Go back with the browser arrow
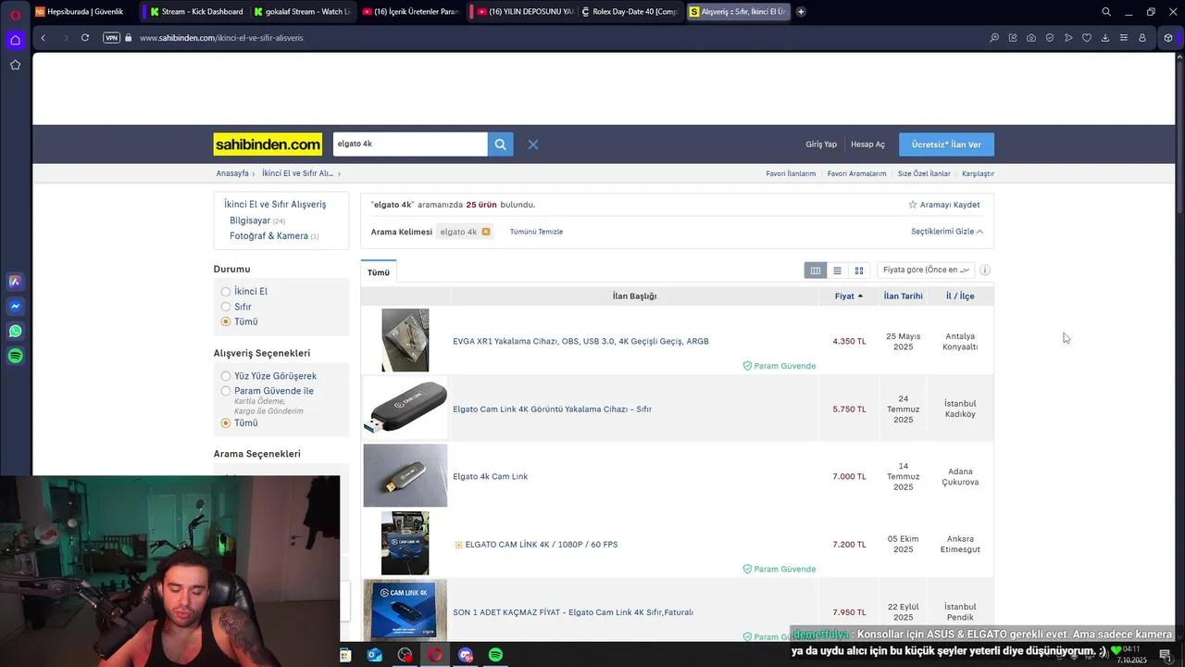Screen dimensions: 1185x667 point(43,38)
